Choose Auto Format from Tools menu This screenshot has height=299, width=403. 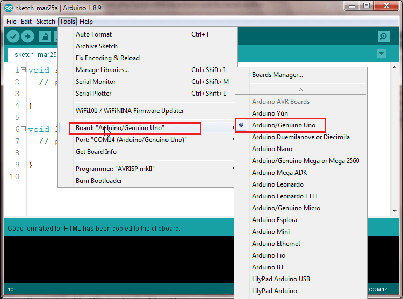click(147, 34)
